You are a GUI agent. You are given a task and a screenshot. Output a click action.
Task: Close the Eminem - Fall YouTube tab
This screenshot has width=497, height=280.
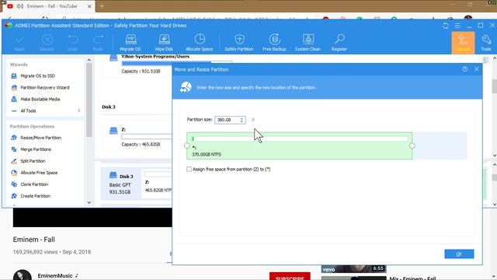(x=89, y=6)
